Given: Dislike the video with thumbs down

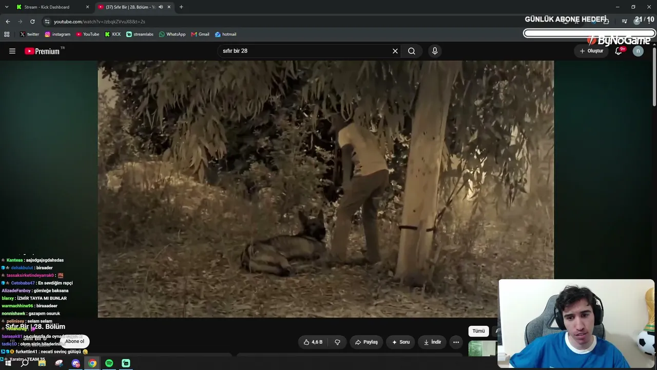Looking at the screenshot, I should 337,342.
